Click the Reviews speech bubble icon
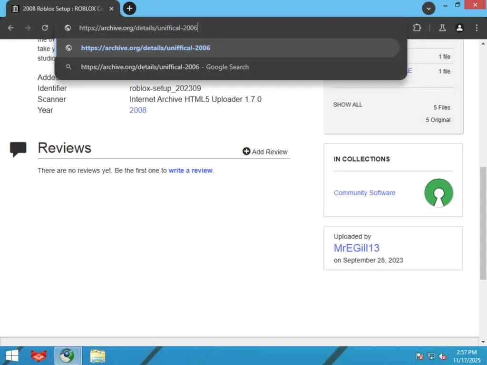Image resolution: width=487 pixels, height=365 pixels. (18, 149)
